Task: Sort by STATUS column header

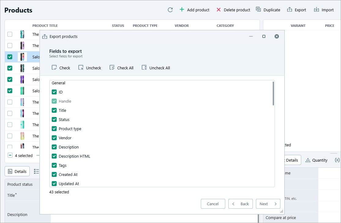Action: tap(118, 26)
